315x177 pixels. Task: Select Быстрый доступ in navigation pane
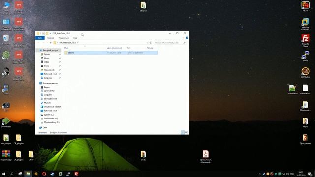click(x=49, y=50)
